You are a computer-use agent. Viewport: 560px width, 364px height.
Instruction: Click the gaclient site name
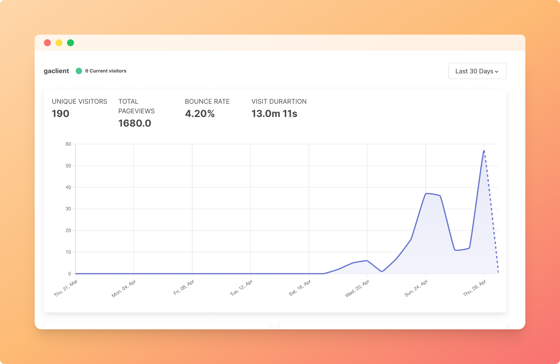(56, 71)
